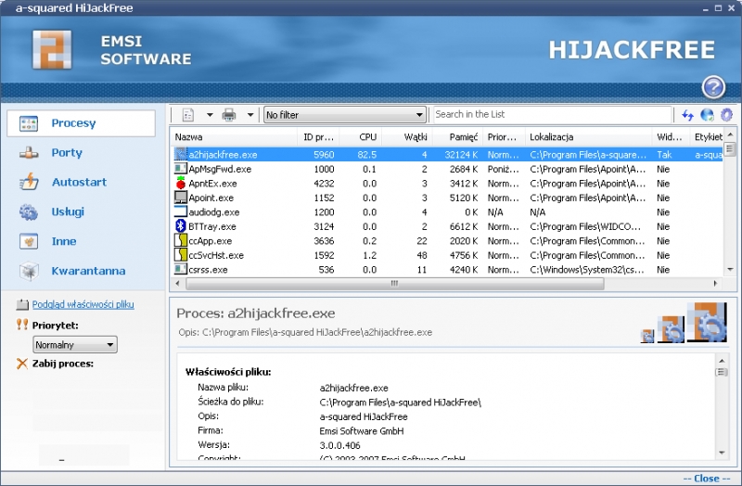Click the ApntEx.exe red apple icon
742x486 pixels.
(181, 183)
